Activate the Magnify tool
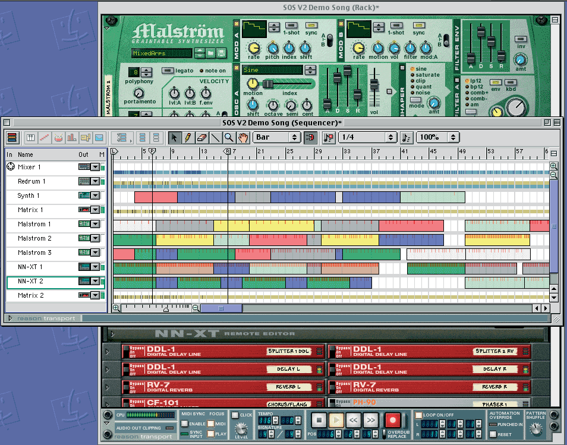Viewport: 567px width, 445px height. click(x=229, y=137)
